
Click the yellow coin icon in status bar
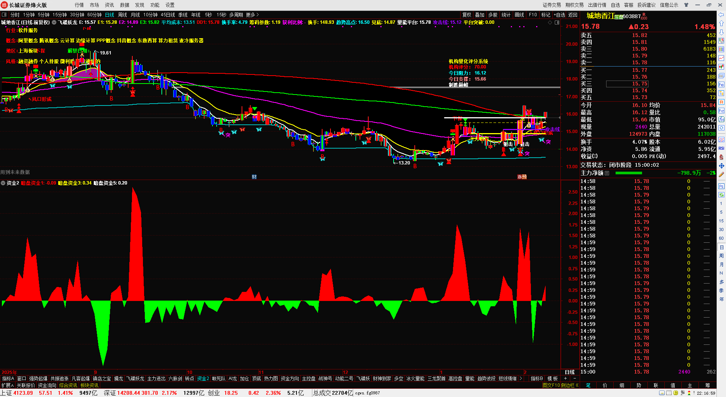coord(676,393)
